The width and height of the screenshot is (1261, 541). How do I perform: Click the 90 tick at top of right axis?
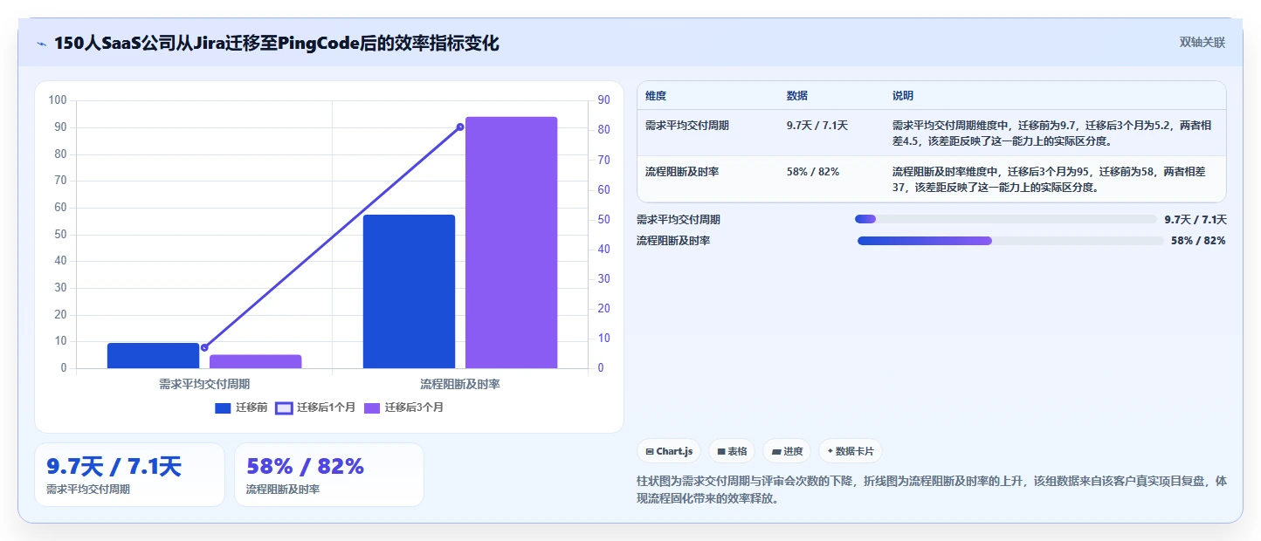click(x=603, y=100)
